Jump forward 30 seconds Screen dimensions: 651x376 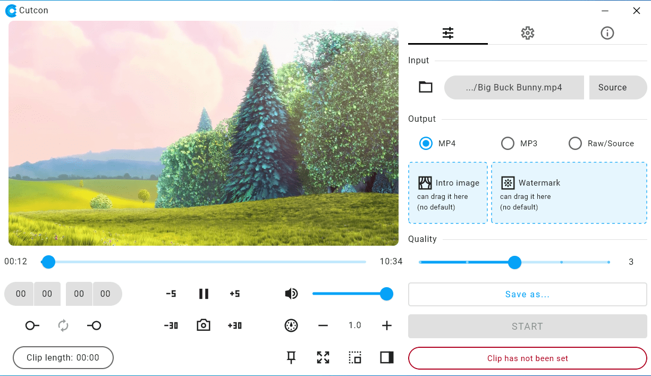(x=235, y=325)
